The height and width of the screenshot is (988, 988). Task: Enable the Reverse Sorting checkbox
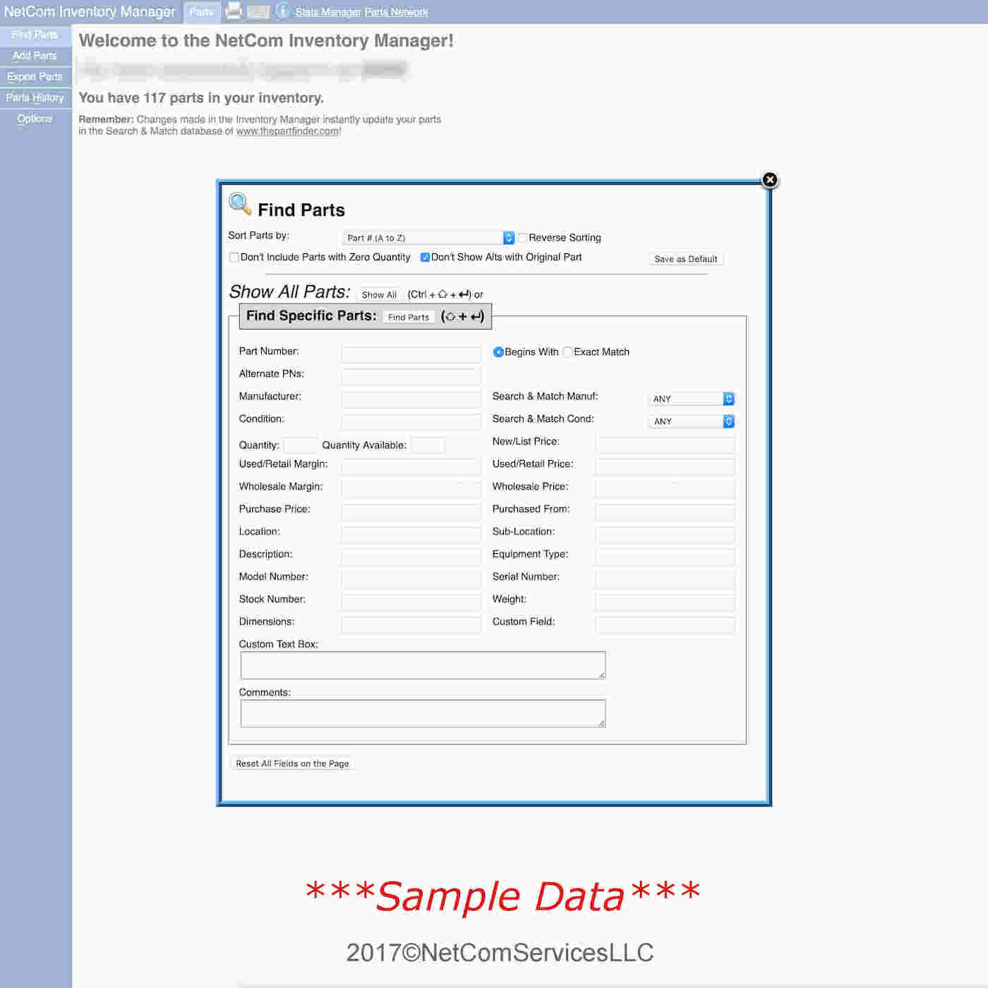523,238
